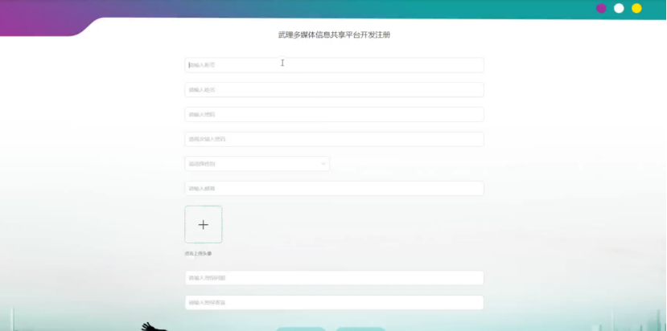667x331 pixels.
Task: Select the security answer input field
Action: click(334, 303)
